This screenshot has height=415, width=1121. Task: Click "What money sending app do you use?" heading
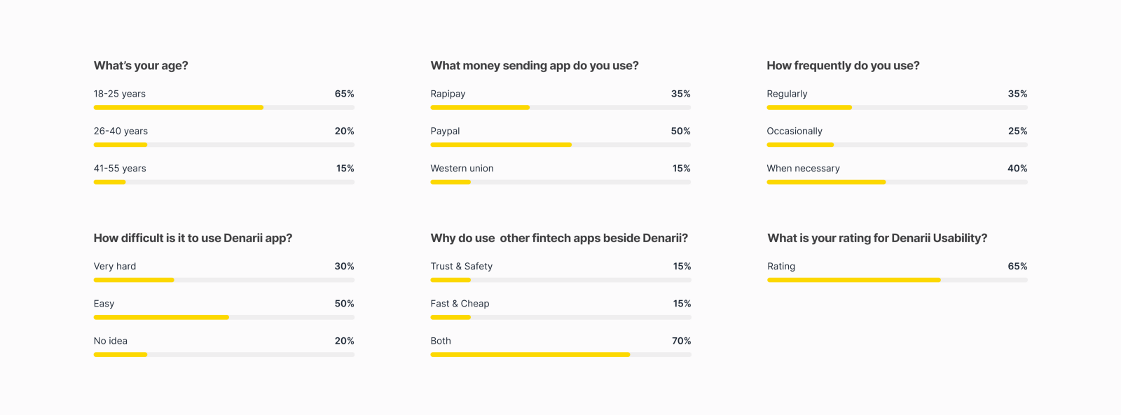click(535, 66)
